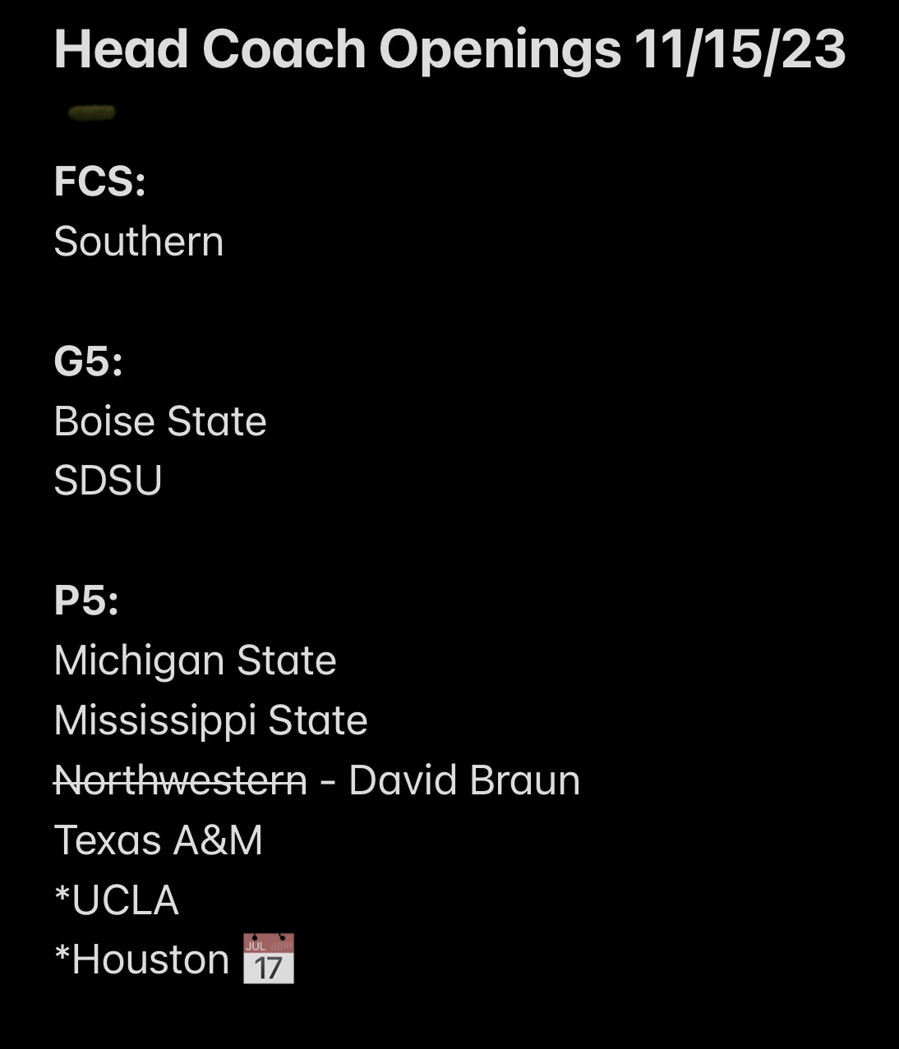Select the title Head Coach Openings 11/15/23
Image resolution: width=899 pixels, height=1049 pixels.
449,50
